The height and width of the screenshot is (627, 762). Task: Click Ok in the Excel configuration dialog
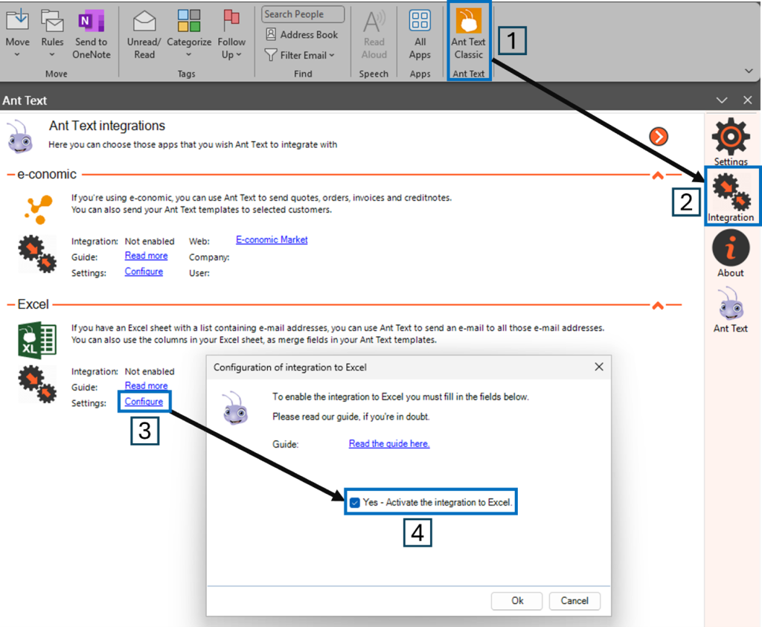coord(517,601)
